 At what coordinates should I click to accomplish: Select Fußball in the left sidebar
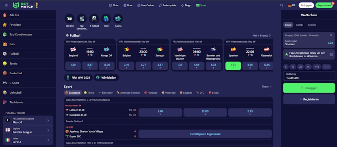pos(28,54)
